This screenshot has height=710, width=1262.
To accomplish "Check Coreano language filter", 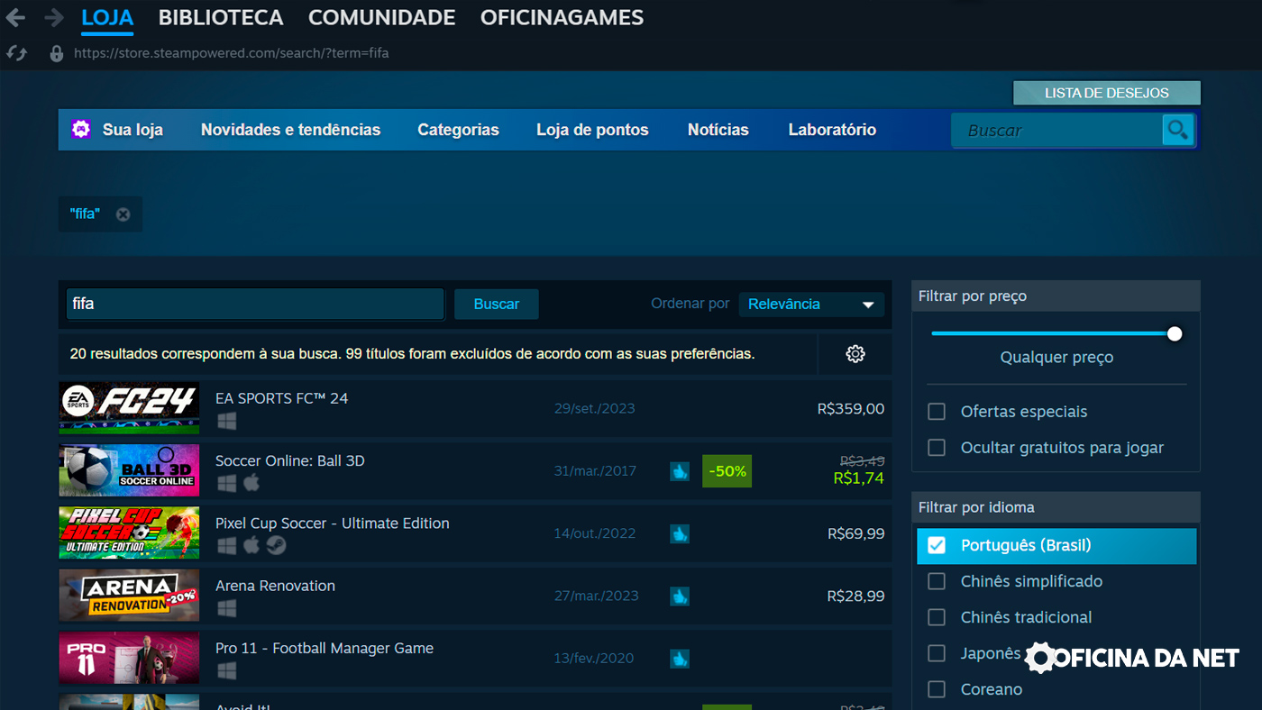I will pyautogui.click(x=937, y=689).
